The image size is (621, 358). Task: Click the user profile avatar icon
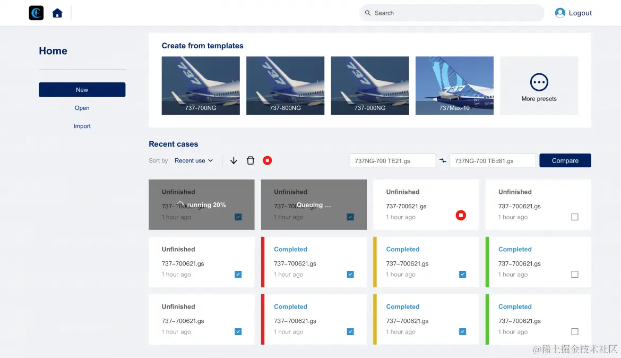(x=560, y=13)
